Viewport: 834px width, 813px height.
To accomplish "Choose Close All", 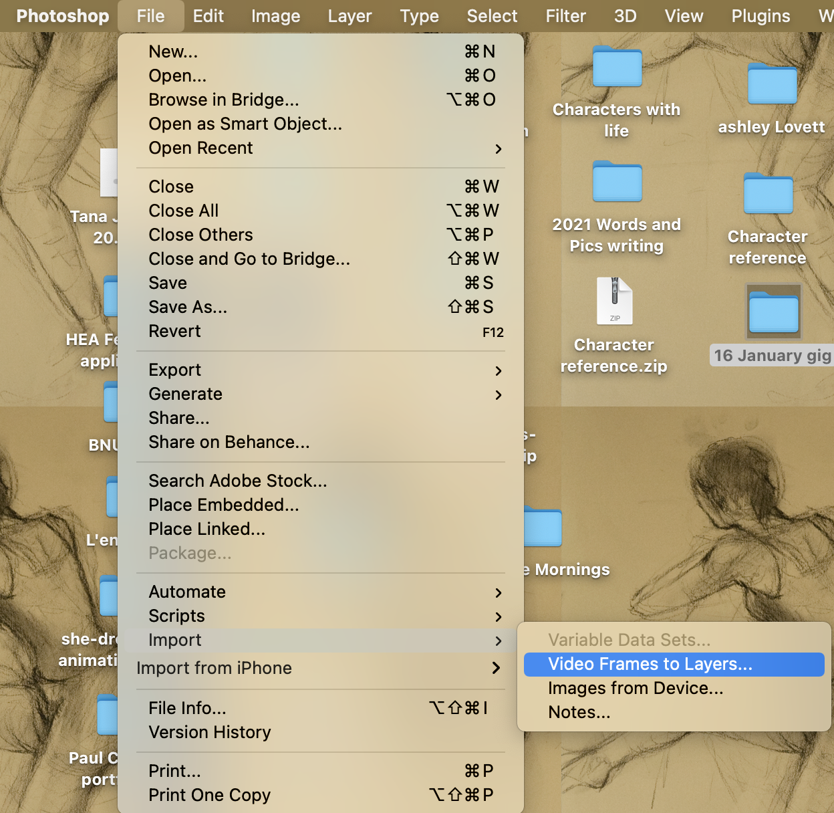I will click(x=321, y=211).
